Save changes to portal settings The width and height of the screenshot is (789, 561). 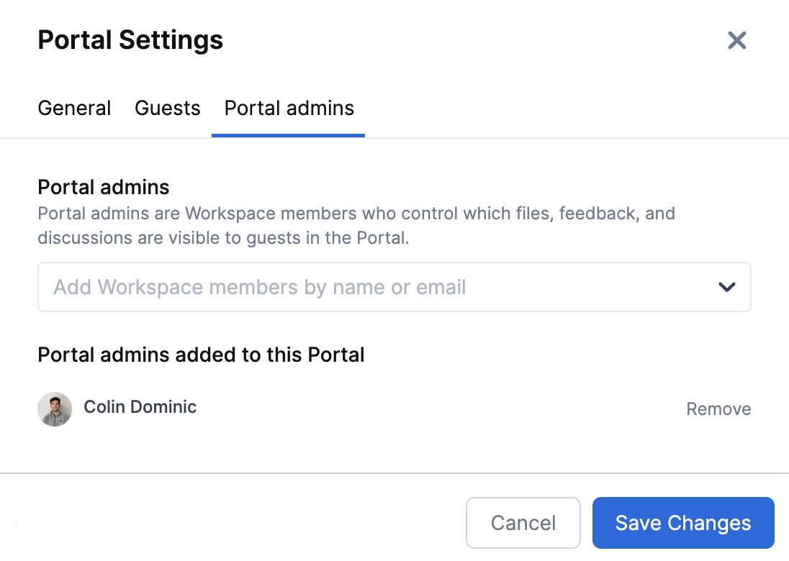(683, 523)
